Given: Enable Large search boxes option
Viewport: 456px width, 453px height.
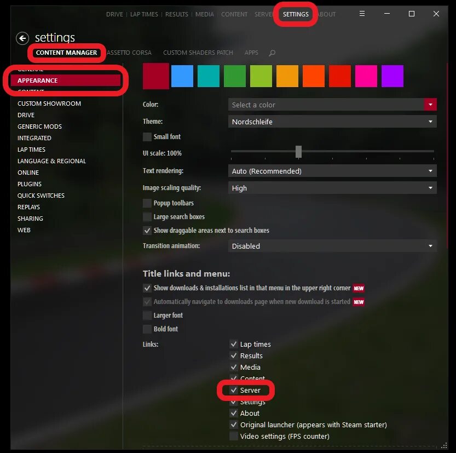Looking at the screenshot, I should [147, 217].
